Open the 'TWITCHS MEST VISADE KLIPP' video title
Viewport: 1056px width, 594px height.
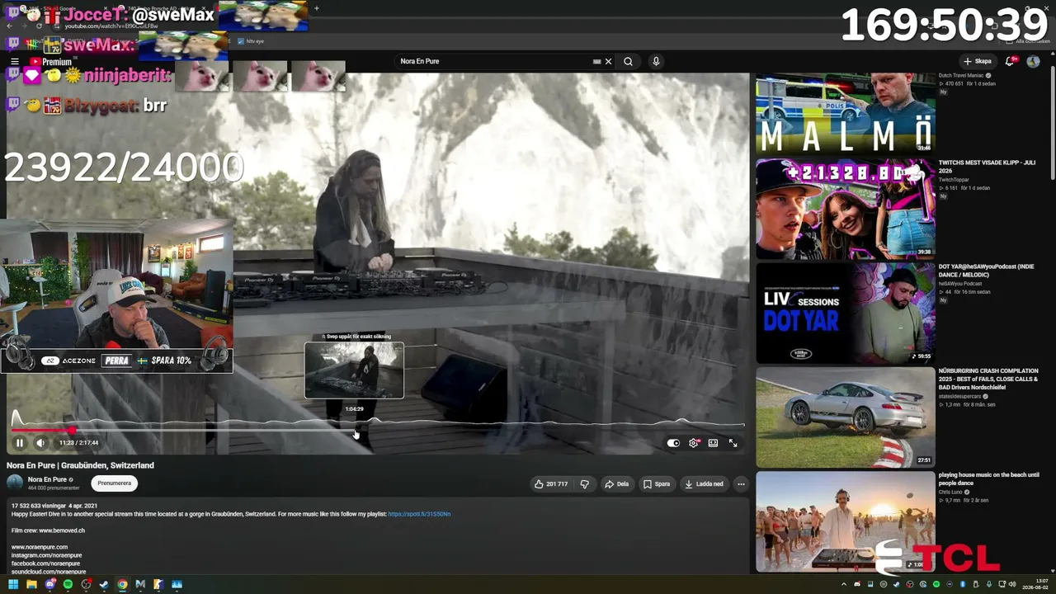(x=986, y=167)
